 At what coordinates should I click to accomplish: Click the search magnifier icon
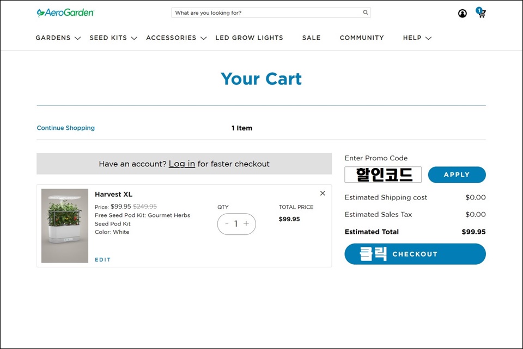coord(366,13)
